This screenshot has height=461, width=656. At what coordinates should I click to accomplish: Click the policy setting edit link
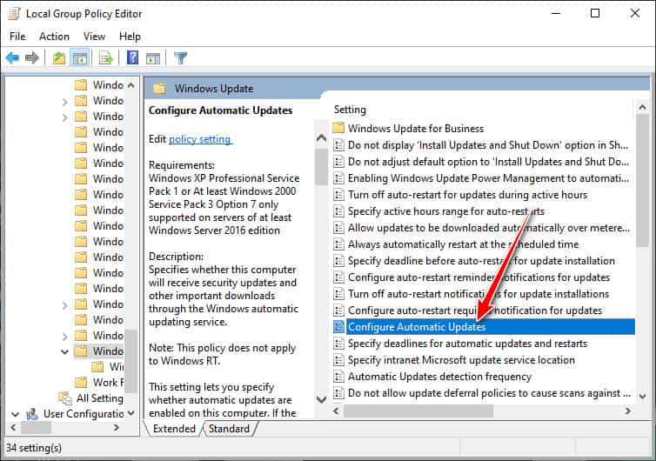pyautogui.click(x=200, y=139)
